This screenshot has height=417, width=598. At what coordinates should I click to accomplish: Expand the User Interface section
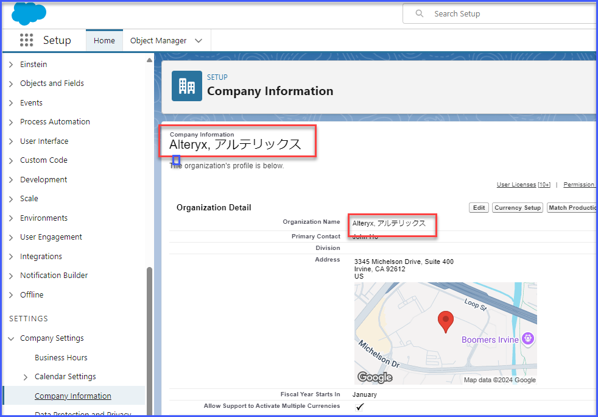click(11, 141)
